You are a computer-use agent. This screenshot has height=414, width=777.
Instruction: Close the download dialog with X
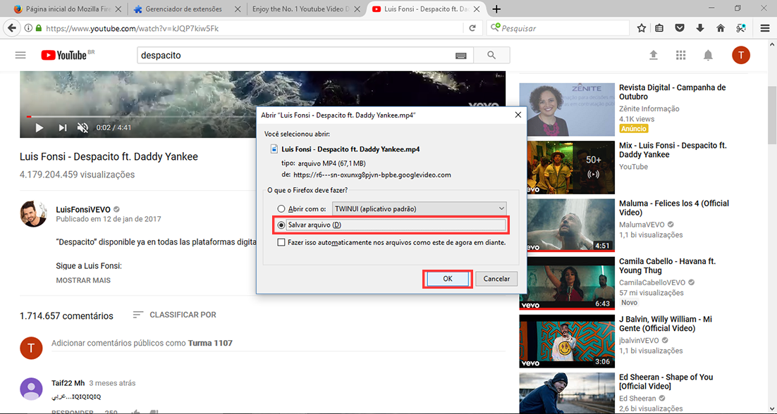point(518,115)
